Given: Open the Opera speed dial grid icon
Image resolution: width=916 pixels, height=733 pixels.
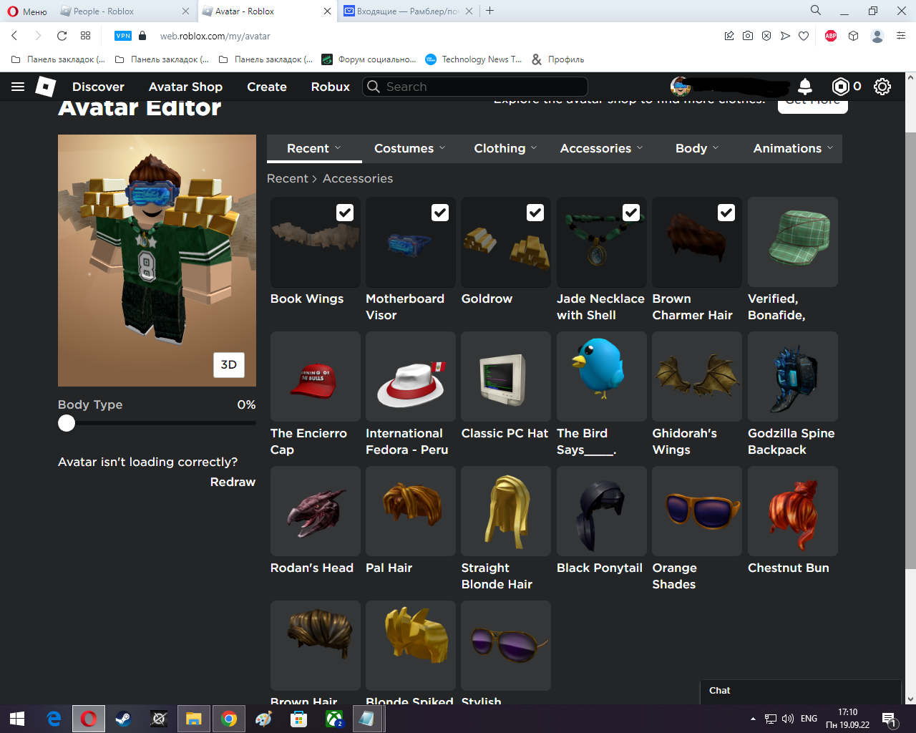Looking at the screenshot, I should (x=86, y=36).
